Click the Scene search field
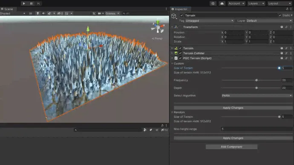 click(145, 14)
